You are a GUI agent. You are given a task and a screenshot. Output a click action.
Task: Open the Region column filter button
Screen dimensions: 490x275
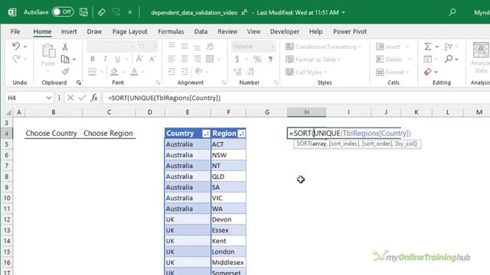click(242, 134)
